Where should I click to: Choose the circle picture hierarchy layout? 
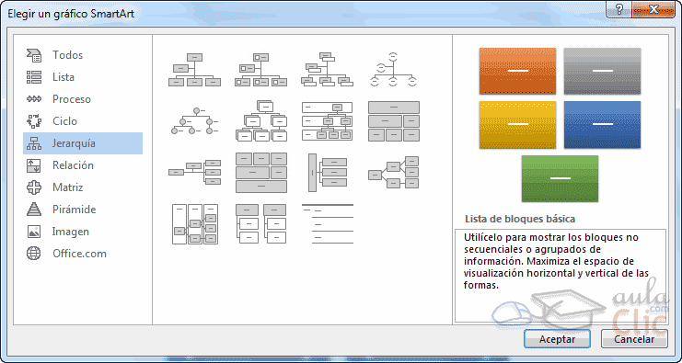[194, 121]
